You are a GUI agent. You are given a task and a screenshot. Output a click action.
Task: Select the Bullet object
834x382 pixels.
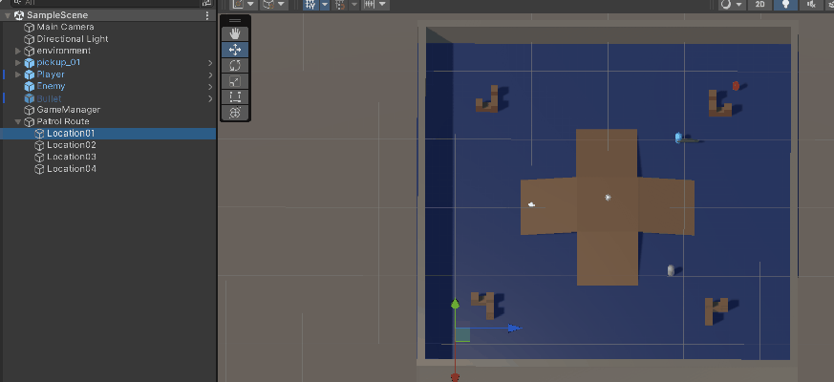click(108, 98)
